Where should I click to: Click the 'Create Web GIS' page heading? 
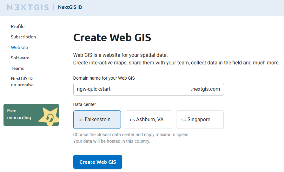(112, 38)
